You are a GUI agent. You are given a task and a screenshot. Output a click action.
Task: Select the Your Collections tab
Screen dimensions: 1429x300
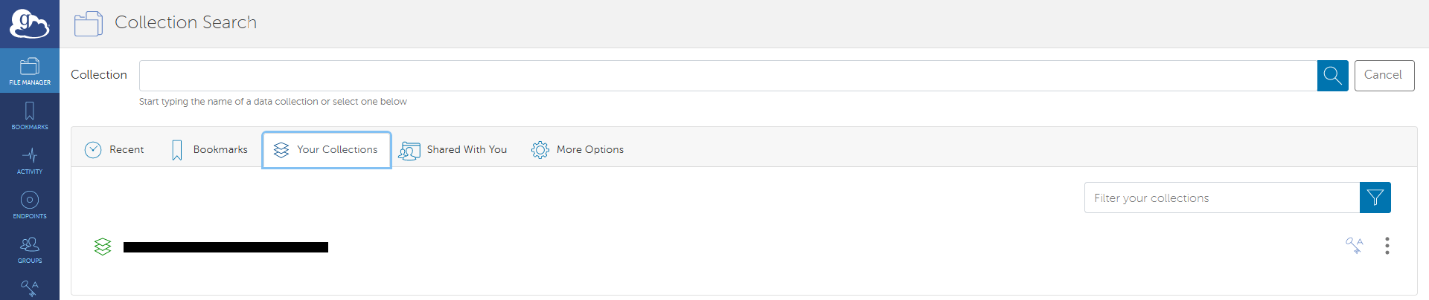point(326,150)
